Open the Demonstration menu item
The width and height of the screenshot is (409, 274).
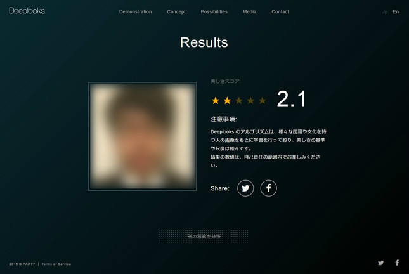pyautogui.click(x=135, y=12)
